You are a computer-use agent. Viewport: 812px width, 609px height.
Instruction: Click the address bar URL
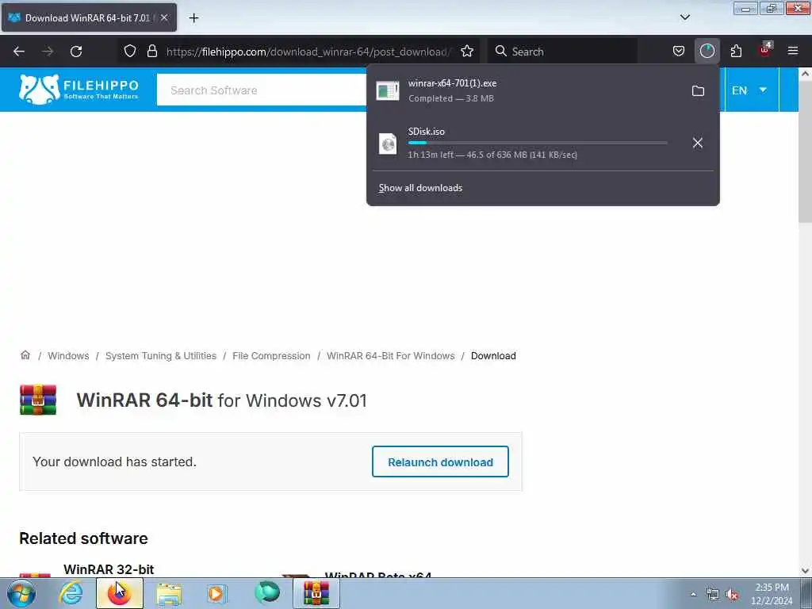[x=308, y=52]
